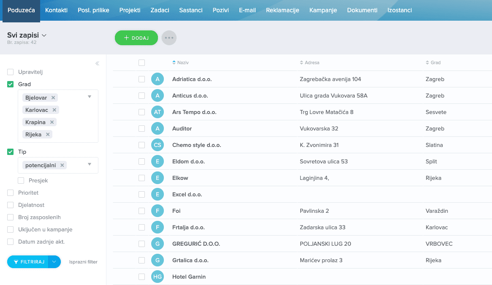
Task: Click avatar icon of Elkow
Action: (158, 178)
